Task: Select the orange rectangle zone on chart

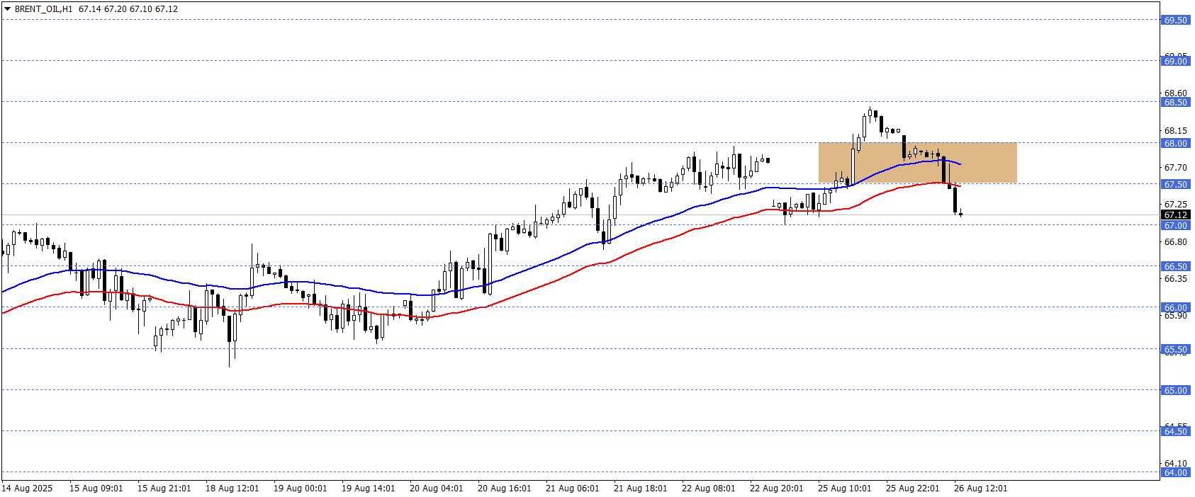Action: coord(917,163)
